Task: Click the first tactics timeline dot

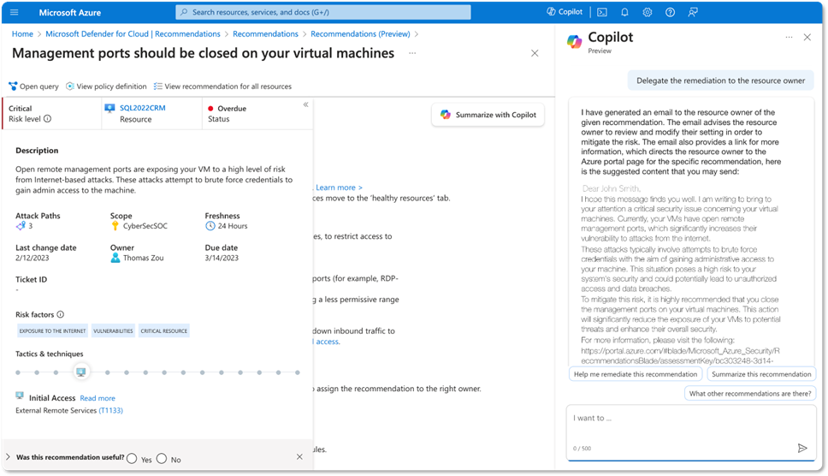Action: tap(18, 372)
